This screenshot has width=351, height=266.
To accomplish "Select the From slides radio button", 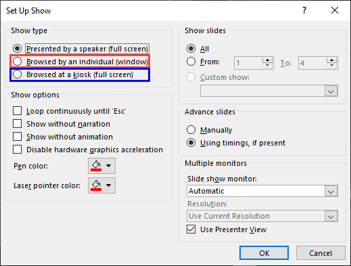I will click(x=191, y=62).
